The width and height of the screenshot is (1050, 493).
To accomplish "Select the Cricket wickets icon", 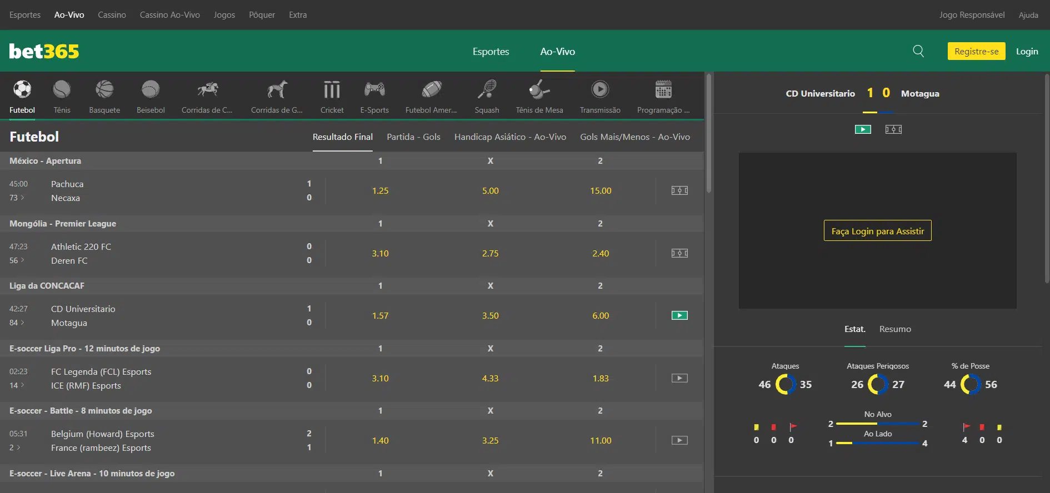I will 332,89.
